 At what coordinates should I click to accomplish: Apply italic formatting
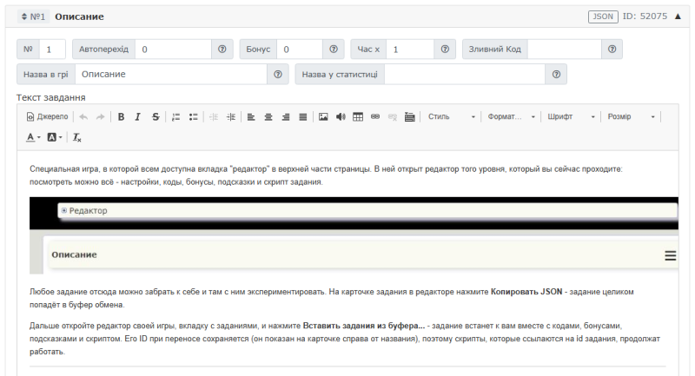[138, 117]
